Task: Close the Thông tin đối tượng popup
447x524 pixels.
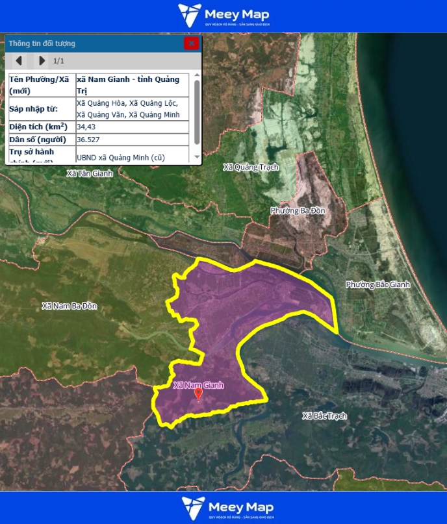Action: pos(191,44)
